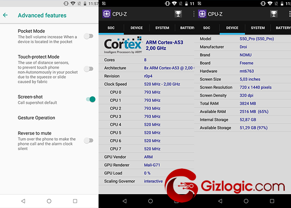
Task: Select the Model value S50_Pro
Action: [256, 39]
